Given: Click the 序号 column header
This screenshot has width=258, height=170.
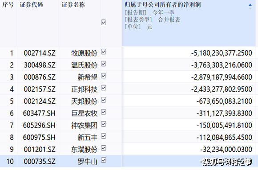Looking at the screenshot, I should [8, 5].
